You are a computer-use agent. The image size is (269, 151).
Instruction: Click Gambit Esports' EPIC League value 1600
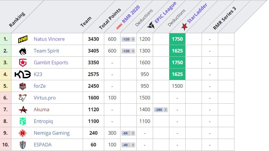coord(145,63)
